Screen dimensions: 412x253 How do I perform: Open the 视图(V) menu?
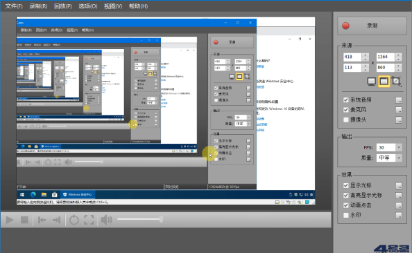click(113, 6)
